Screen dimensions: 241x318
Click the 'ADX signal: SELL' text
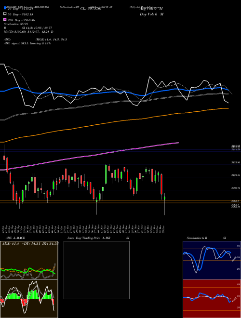click(x=27, y=43)
